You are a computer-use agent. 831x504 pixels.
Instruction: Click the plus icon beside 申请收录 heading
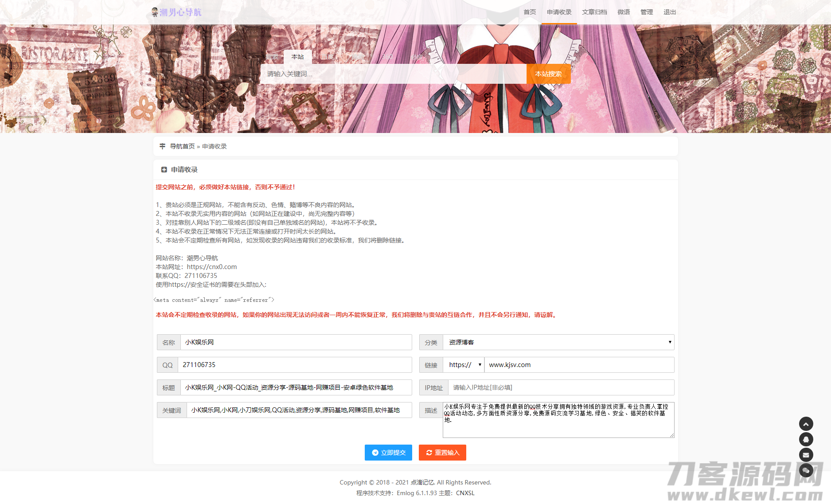[x=164, y=169]
